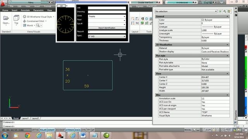This screenshot has width=248, height=139.
Task: Toggle OSNAP in status bar
Action: coord(51,130)
